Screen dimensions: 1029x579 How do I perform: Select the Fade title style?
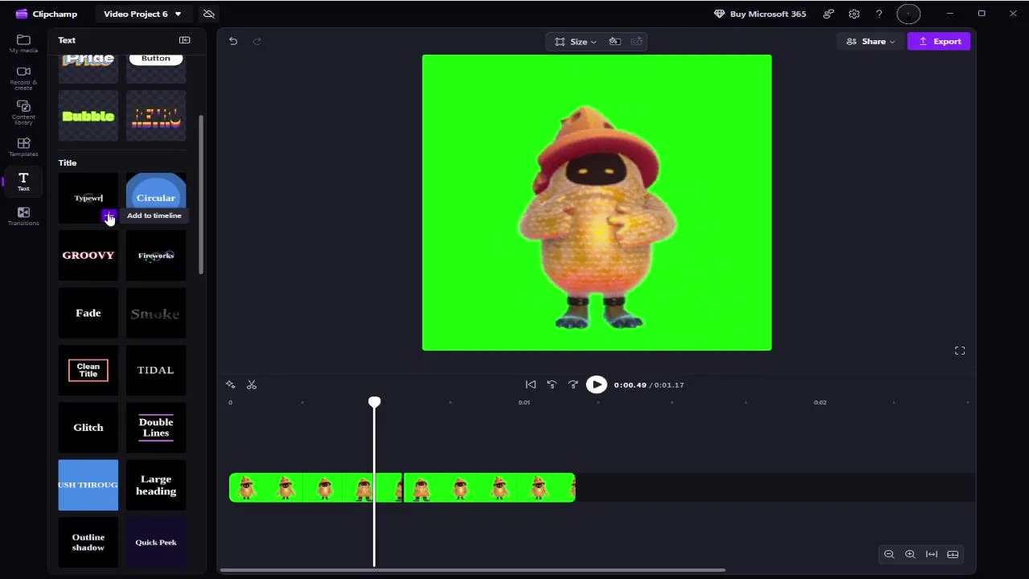tap(88, 313)
